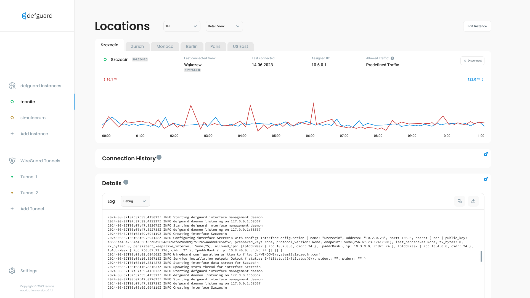Click the Copy log button icon
Image resolution: width=530 pixels, height=298 pixels.
click(460, 201)
